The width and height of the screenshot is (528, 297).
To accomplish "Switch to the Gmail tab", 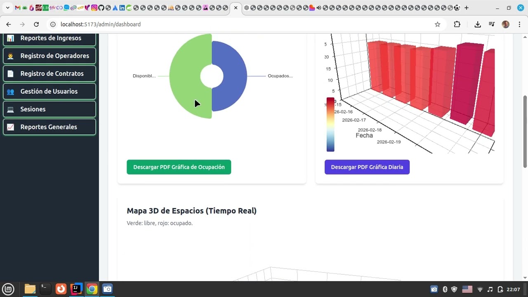I will click(17, 8).
